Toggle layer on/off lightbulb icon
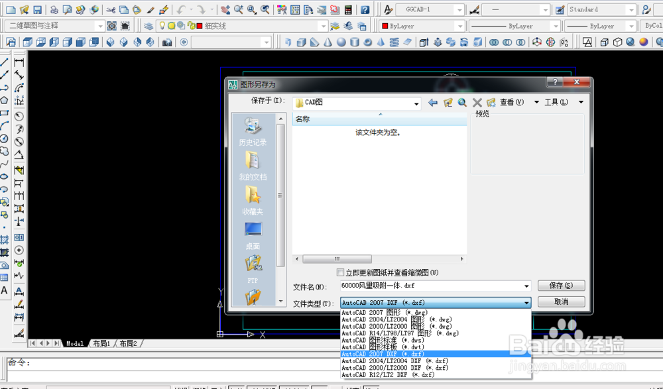 coord(162,26)
